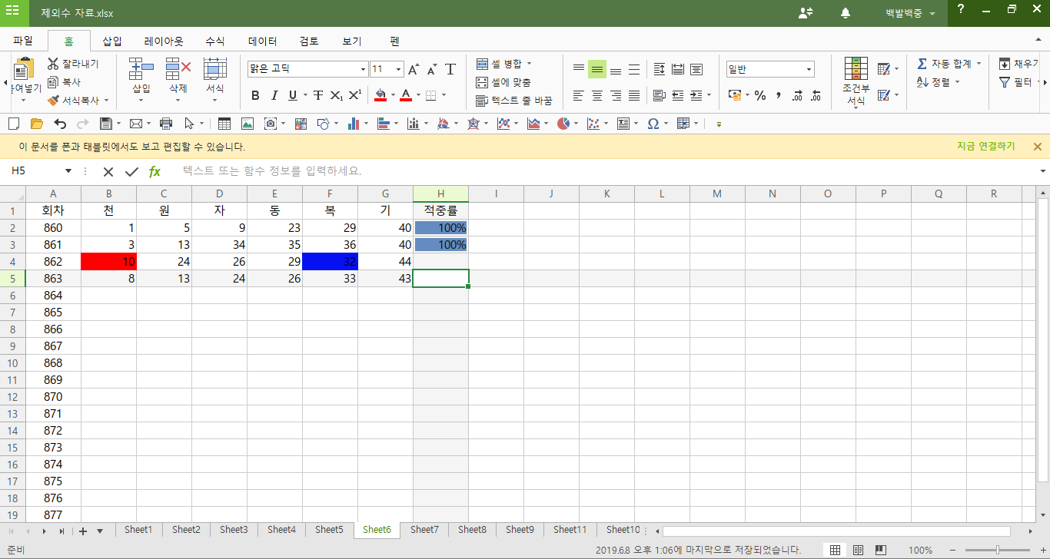Click the 자동 합계 AutoSum button
1050x559 pixels.
click(944, 64)
